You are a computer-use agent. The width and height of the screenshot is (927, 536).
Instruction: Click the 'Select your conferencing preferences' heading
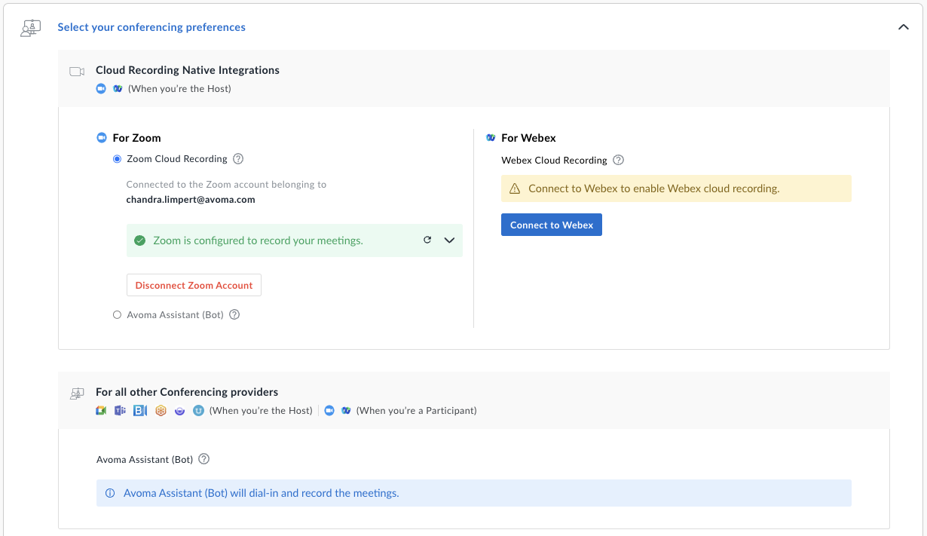[x=151, y=27]
